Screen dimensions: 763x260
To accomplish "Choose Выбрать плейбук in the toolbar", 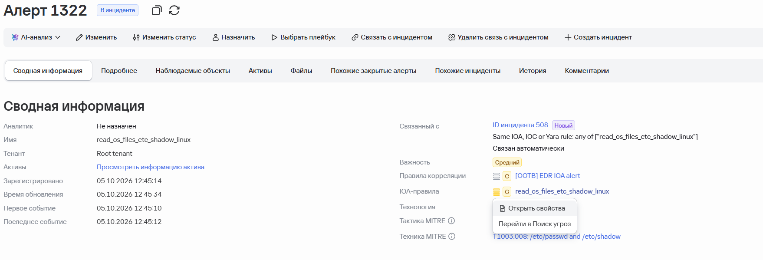I will point(303,37).
